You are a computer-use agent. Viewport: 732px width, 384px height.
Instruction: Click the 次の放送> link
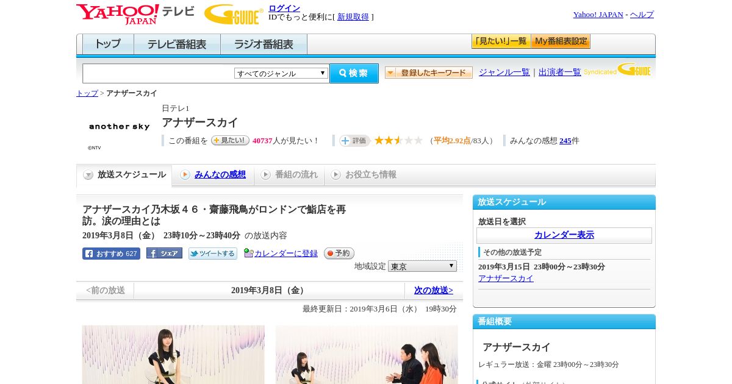434,291
